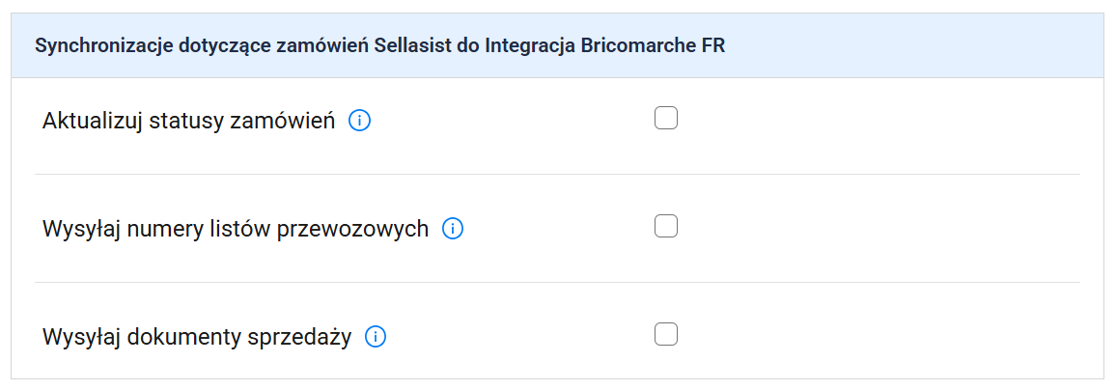Tick the Wysyłaj numery listów przewozowych checkbox
The height and width of the screenshot is (390, 1116).
point(666,227)
